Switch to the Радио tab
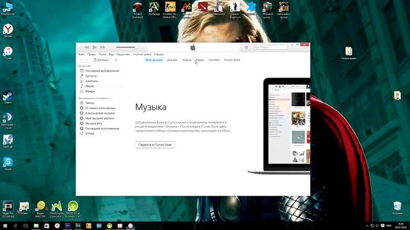The image size is (410, 230). pyautogui.click(x=200, y=60)
